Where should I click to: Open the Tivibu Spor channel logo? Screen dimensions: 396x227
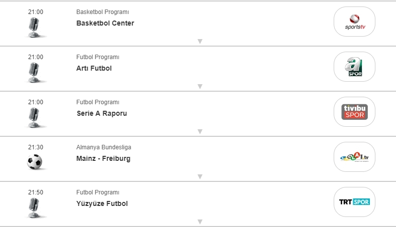pos(354,112)
